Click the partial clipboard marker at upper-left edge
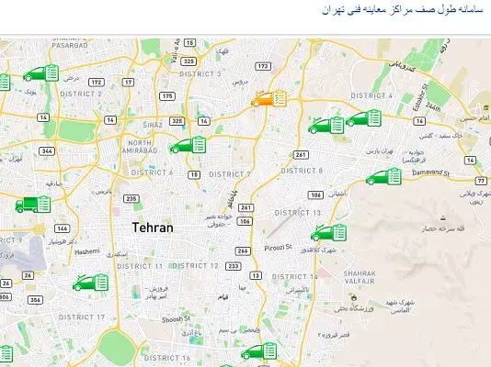The image size is (491, 367). point(5,83)
